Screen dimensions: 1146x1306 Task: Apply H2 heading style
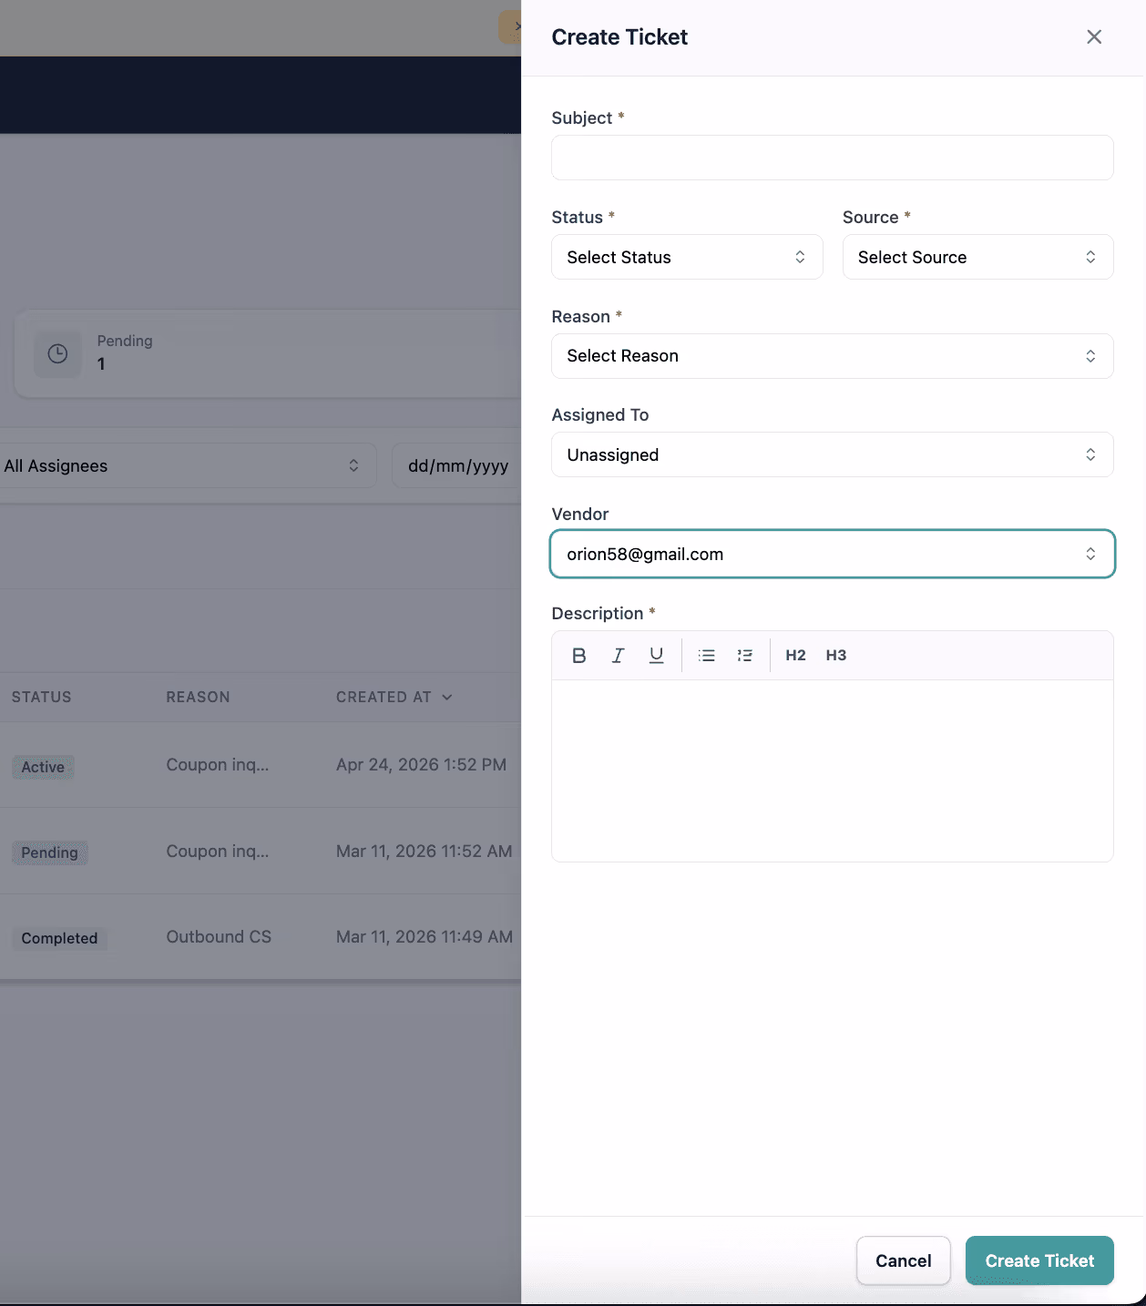pos(795,655)
